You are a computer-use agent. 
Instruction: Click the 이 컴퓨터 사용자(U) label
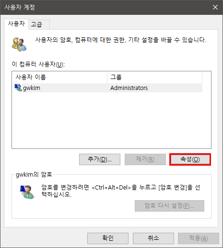pos(38,64)
